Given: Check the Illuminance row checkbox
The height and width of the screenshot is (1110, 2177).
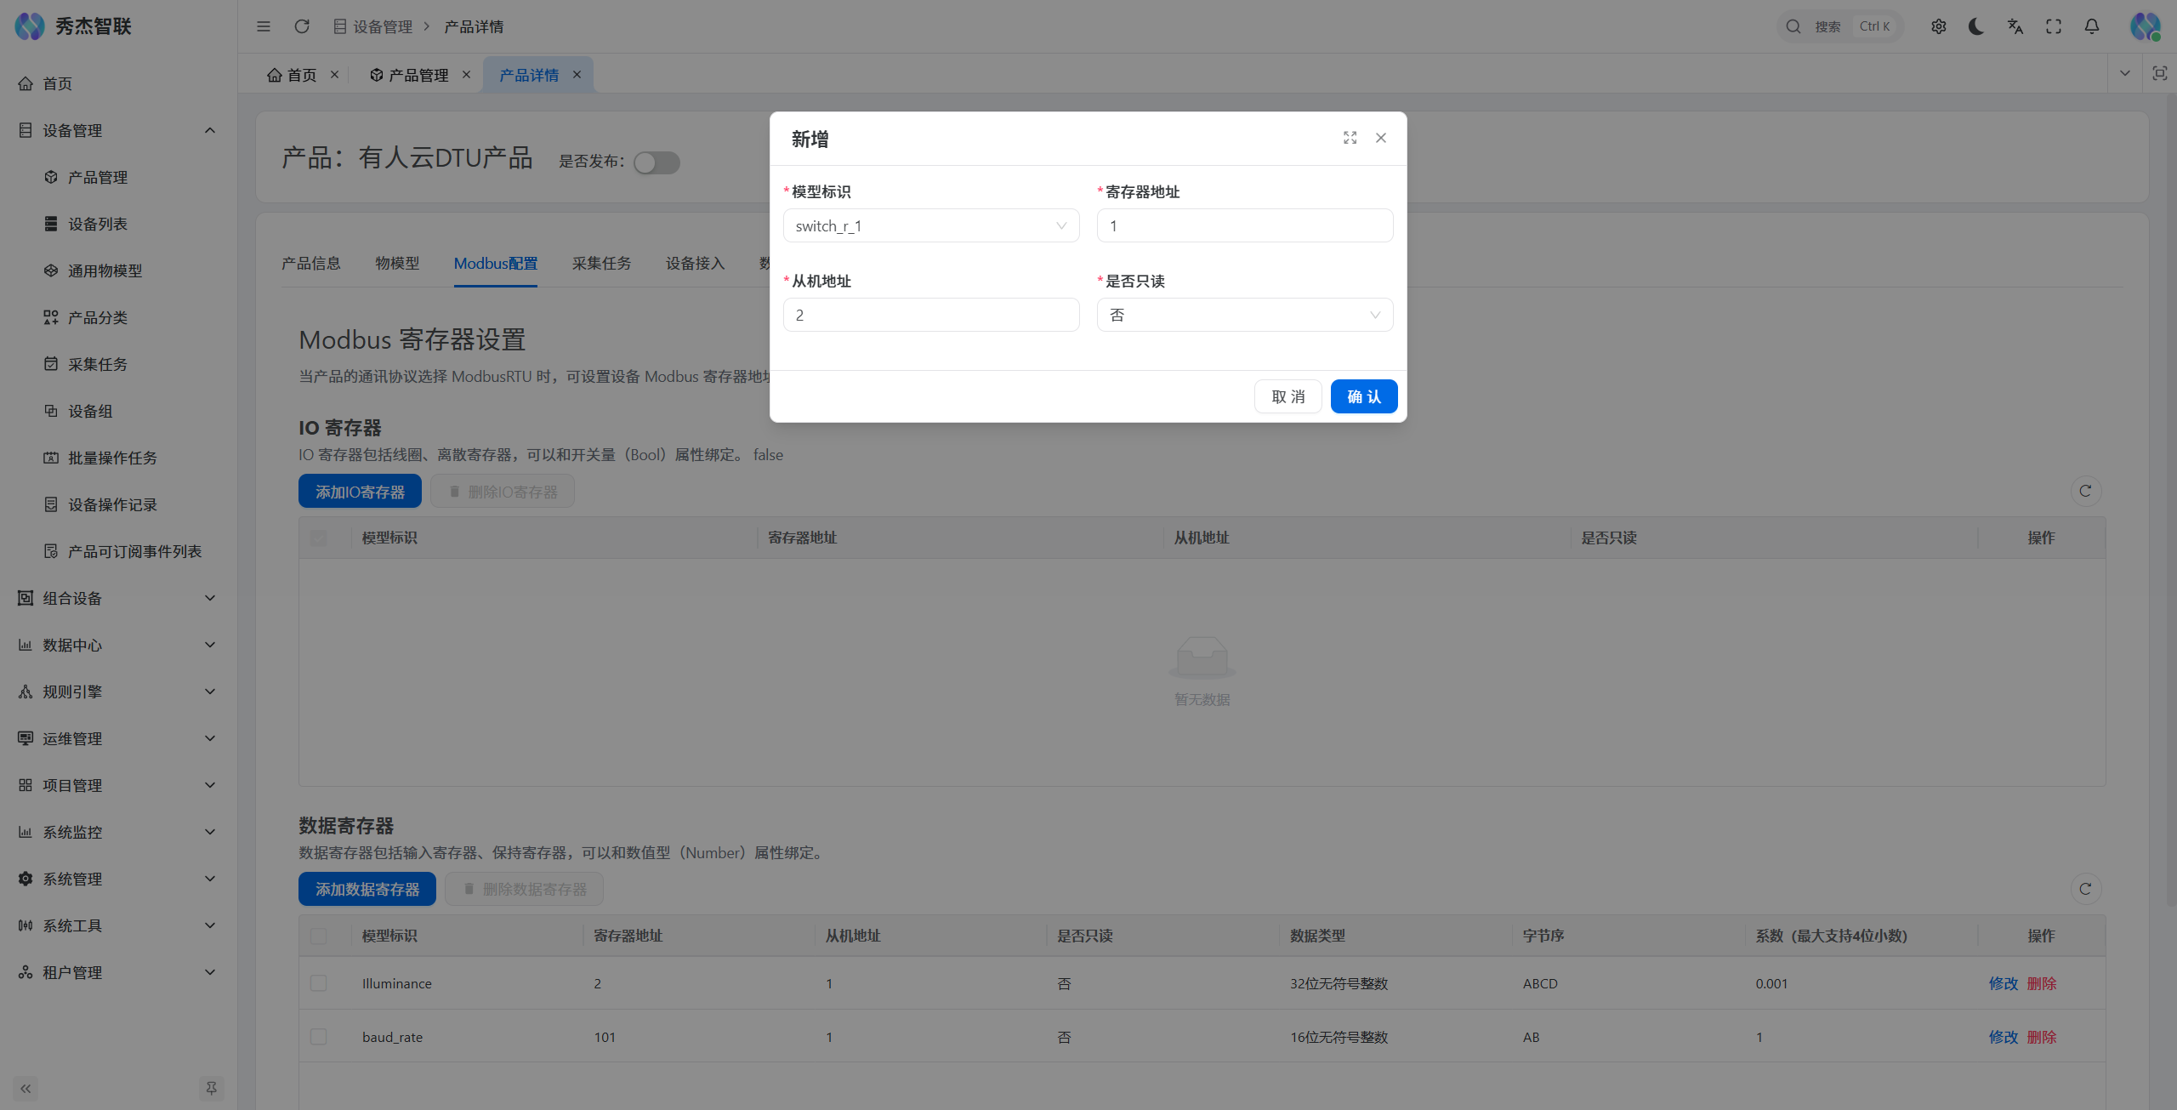Looking at the screenshot, I should pyautogui.click(x=319, y=983).
